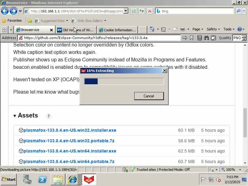Image resolution: width=248 pixels, height=186 pixels.
Task: Click the RSS feeds icon
Action: click(163, 29)
